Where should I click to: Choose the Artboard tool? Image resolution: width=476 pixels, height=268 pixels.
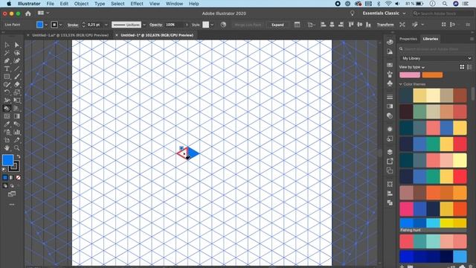[x=7, y=140]
